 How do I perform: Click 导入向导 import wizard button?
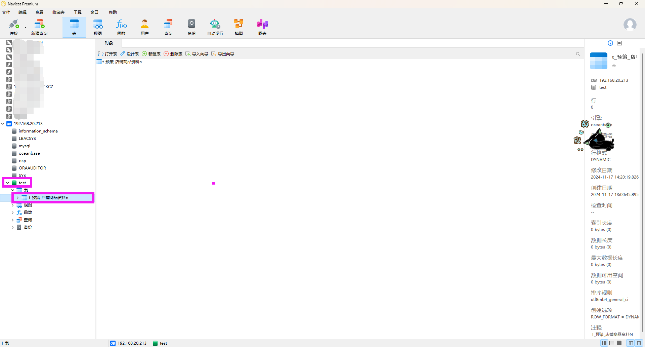click(197, 54)
